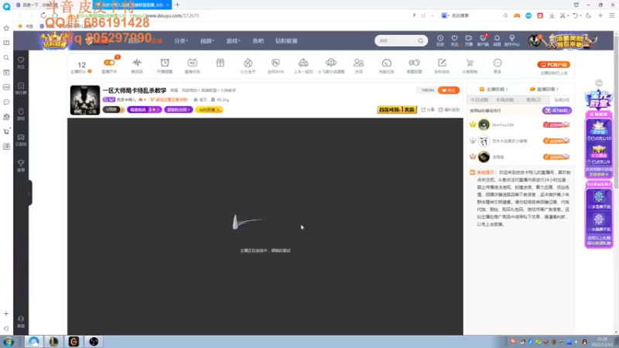Open 钻粉联赛 in site navigation
This screenshot has width=619, height=348.
pyautogui.click(x=286, y=41)
